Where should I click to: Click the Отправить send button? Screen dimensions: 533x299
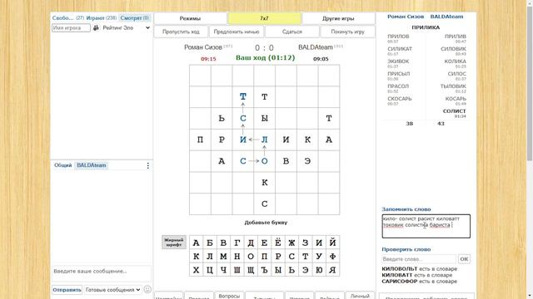coord(67,290)
